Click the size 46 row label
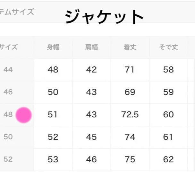This screenshot has width=195, height=177. tap(8, 92)
